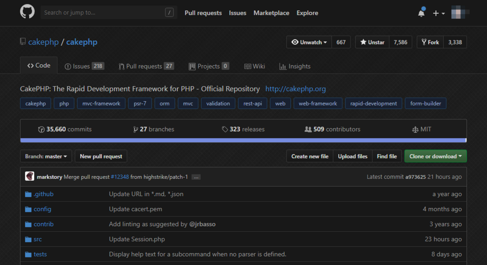Unstar the repository
The image size is (487, 265).
(372, 42)
